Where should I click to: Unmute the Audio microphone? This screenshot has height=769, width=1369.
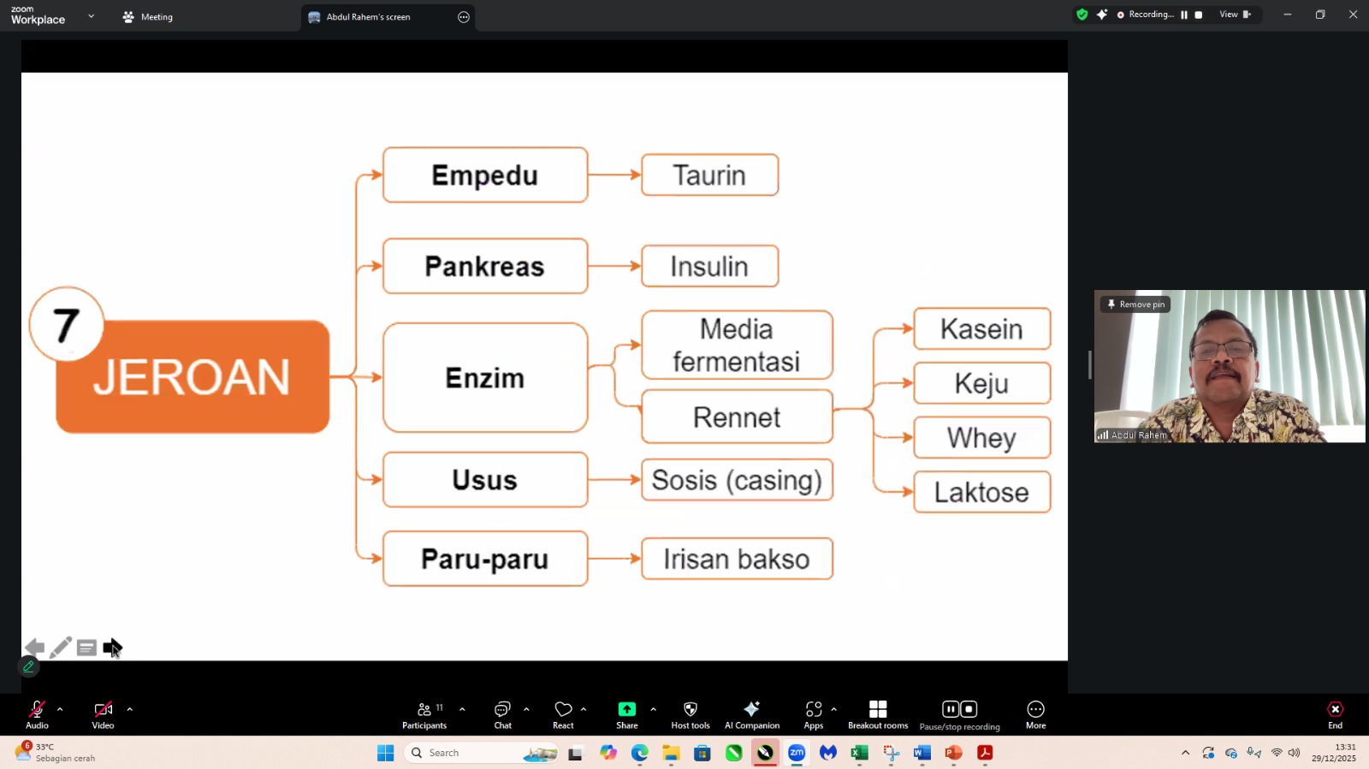[x=37, y=710]
